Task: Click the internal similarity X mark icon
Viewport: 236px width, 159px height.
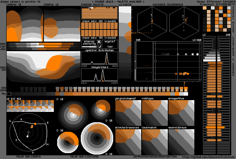Action: pos(99,42)
